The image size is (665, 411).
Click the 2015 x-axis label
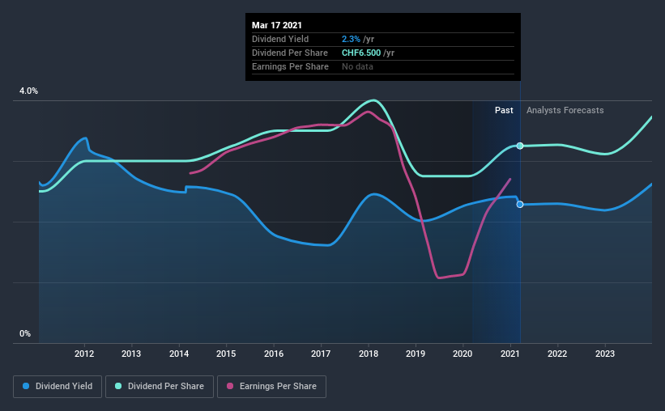pyautogui.click(x=226, y=354)
